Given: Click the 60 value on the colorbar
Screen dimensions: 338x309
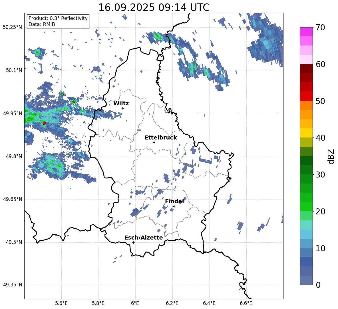Looking at the screenshot, I should pos(321,64).
